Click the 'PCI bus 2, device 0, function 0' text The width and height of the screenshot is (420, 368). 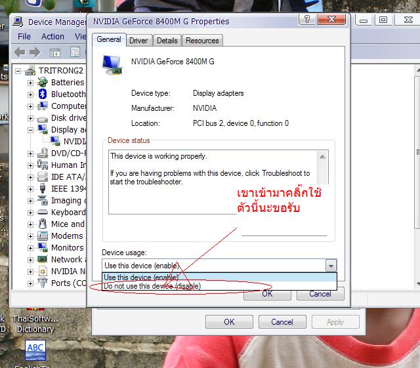click(x=241, y=123)
